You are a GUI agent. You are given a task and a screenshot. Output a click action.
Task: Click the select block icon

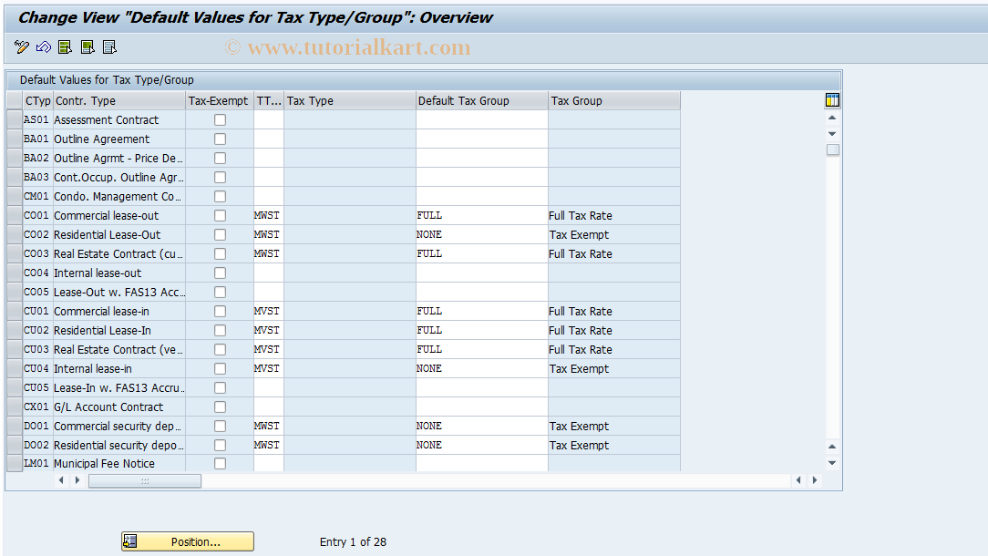[87, 46]
